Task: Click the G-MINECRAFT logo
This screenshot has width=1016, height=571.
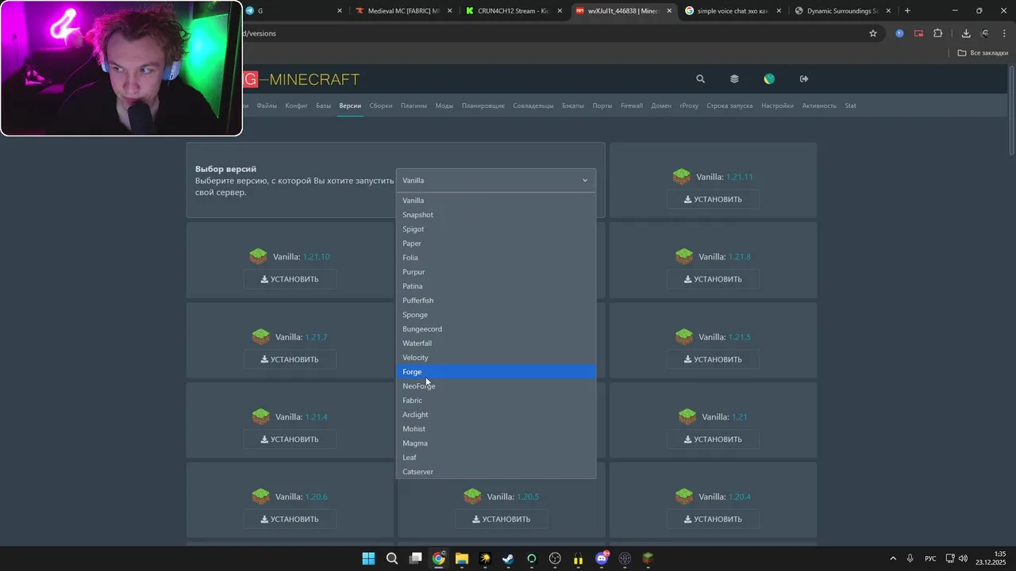Action: 301,79
